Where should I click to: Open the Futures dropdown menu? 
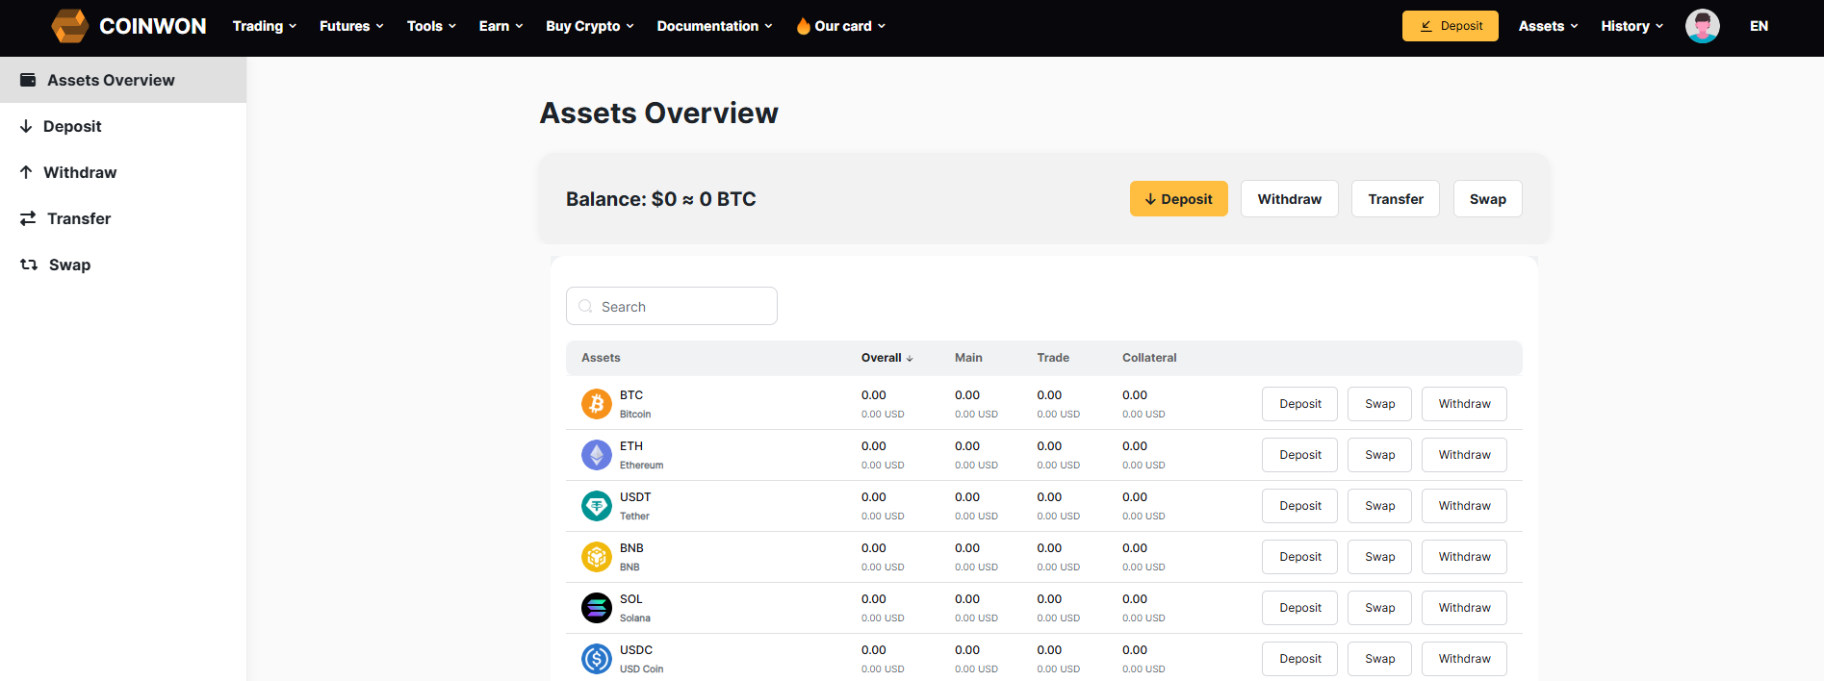[x=351, y=26]
